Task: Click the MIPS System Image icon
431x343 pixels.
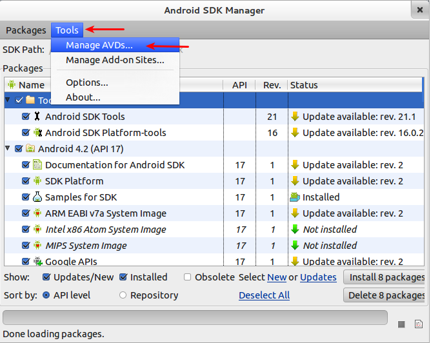Action: point(37,245)
